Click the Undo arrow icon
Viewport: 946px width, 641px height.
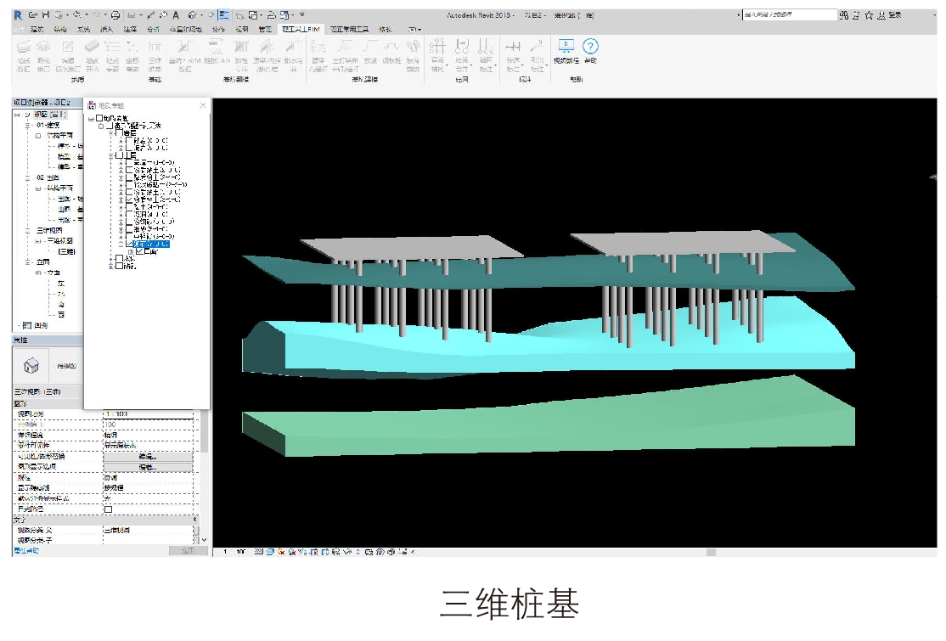click(77, 15)
